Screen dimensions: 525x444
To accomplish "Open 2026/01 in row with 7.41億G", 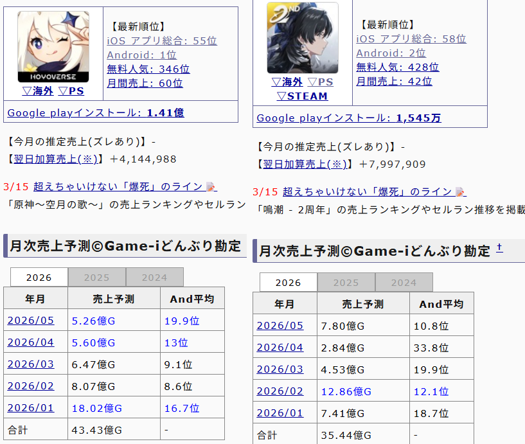I will [280, 413].
